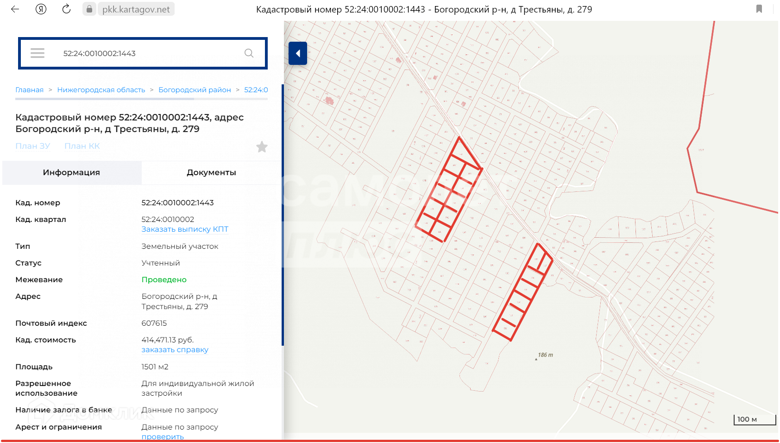This screenshot has height=443, width=780.
Task: Switch to the Информация tab
Action: (72, 172)
